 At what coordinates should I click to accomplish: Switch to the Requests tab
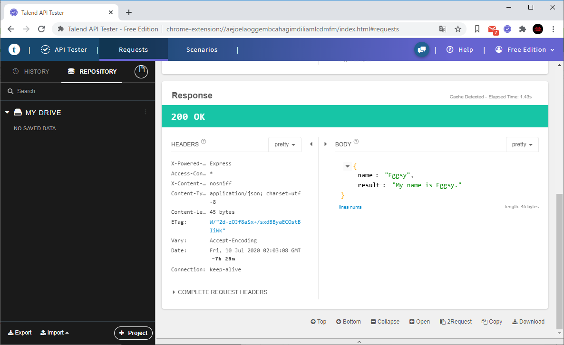coord(134,49)
